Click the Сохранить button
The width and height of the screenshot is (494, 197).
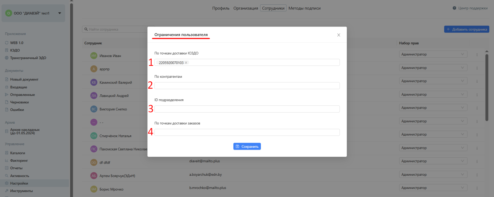tap(247, 146)
